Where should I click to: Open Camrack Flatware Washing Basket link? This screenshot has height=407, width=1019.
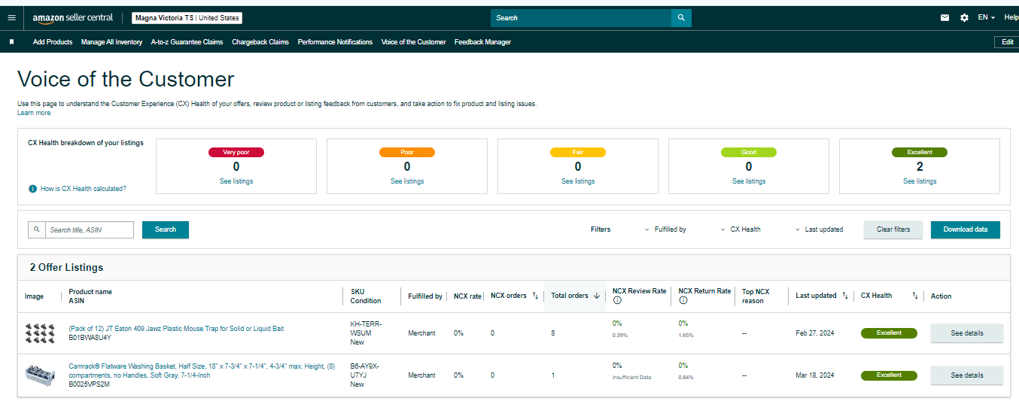(x=202, y=371)
